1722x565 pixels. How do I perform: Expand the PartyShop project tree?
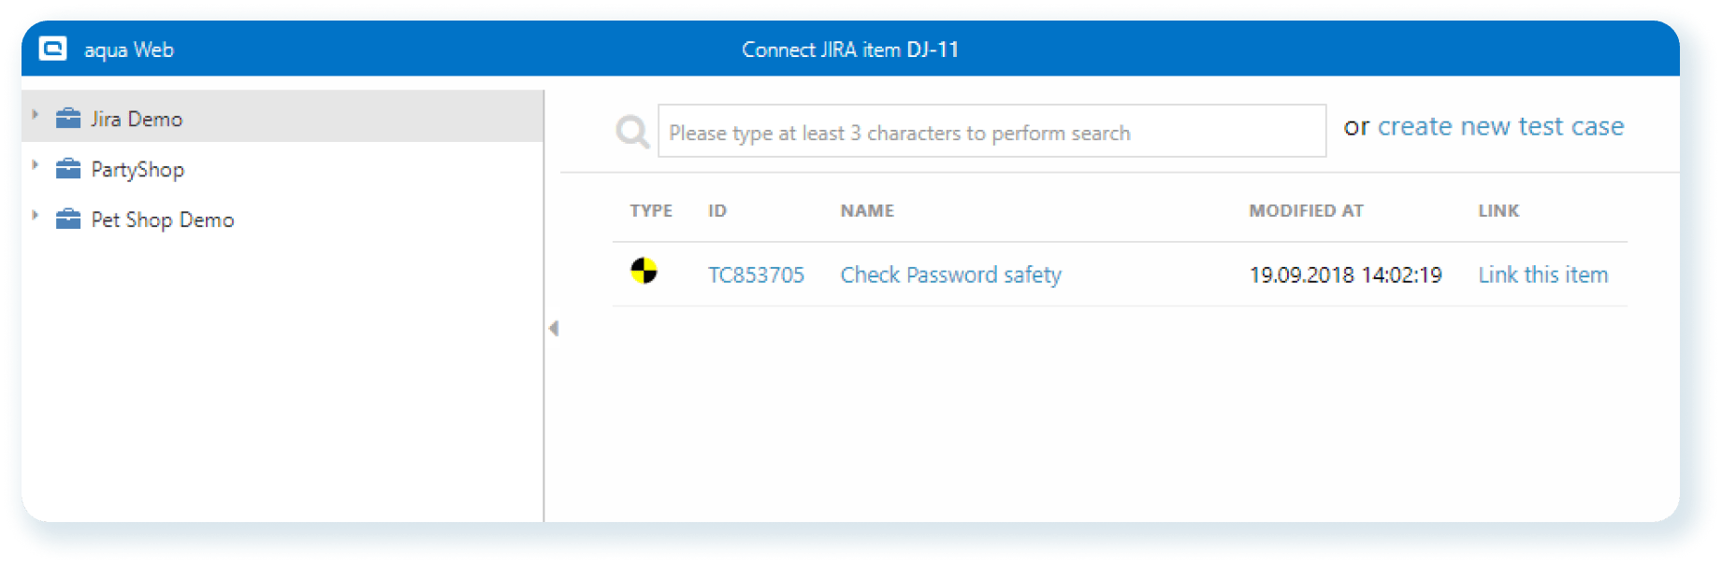point(35,165)
